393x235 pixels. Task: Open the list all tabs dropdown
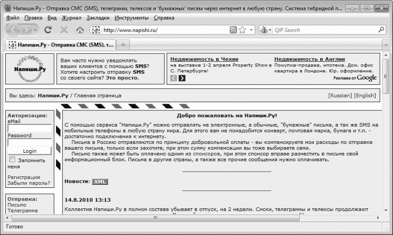[x=386, y=45]
